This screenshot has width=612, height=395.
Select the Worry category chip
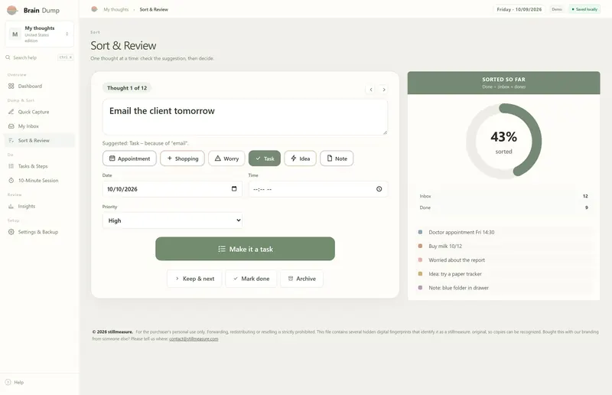226,158
